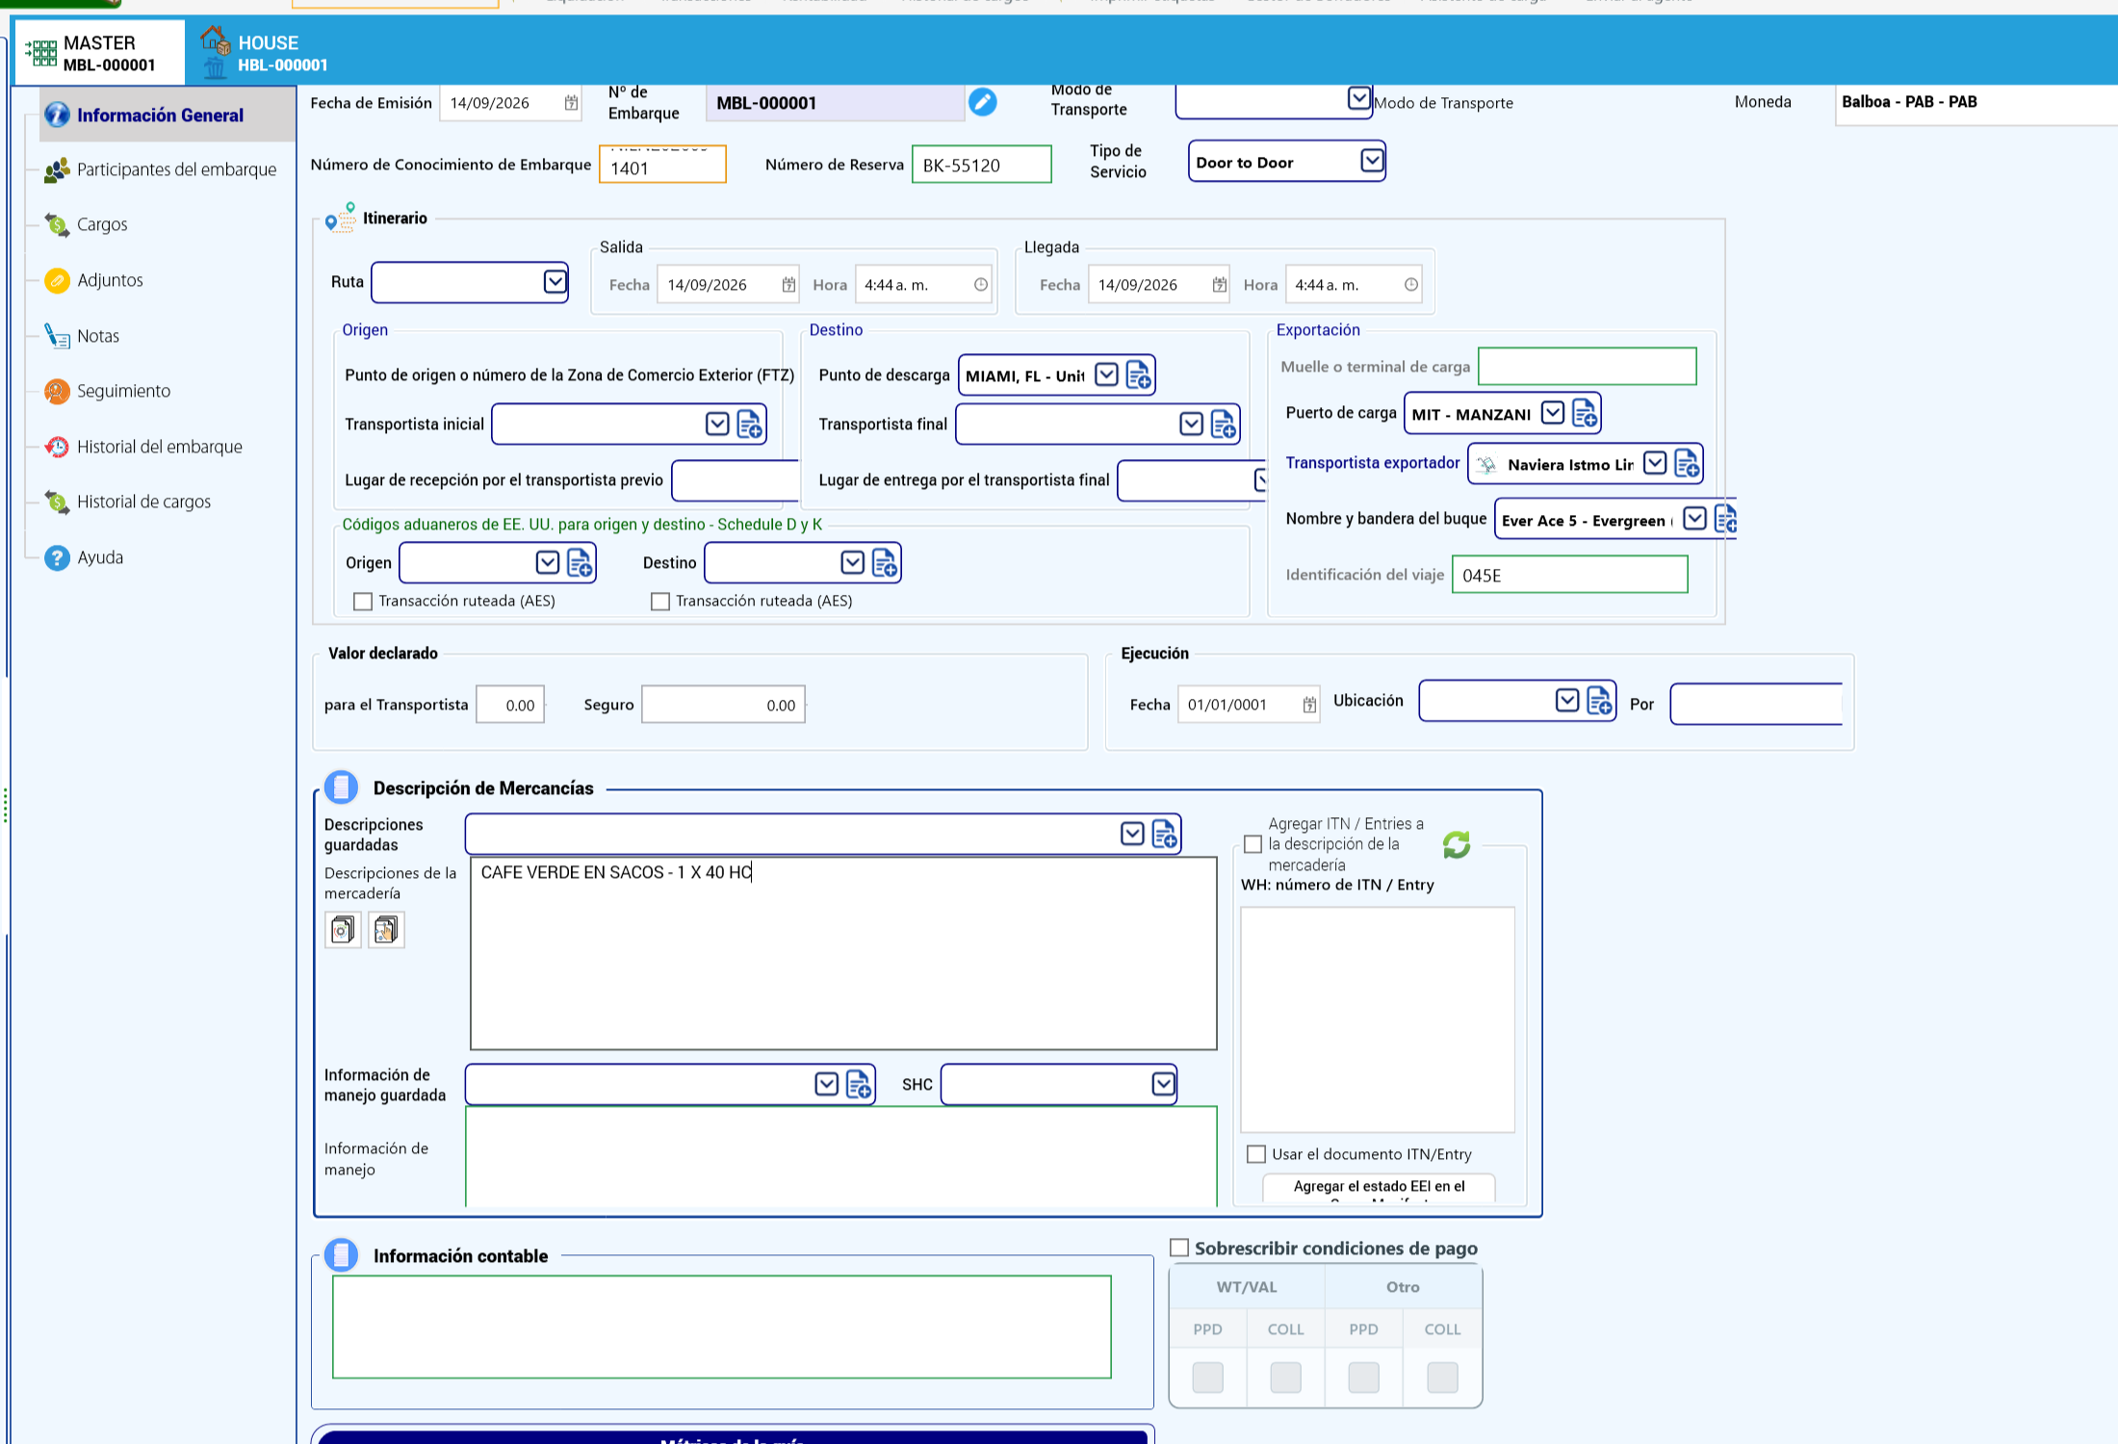Expand the Tipo de Servicio Door to Door dropdown

1372,161
